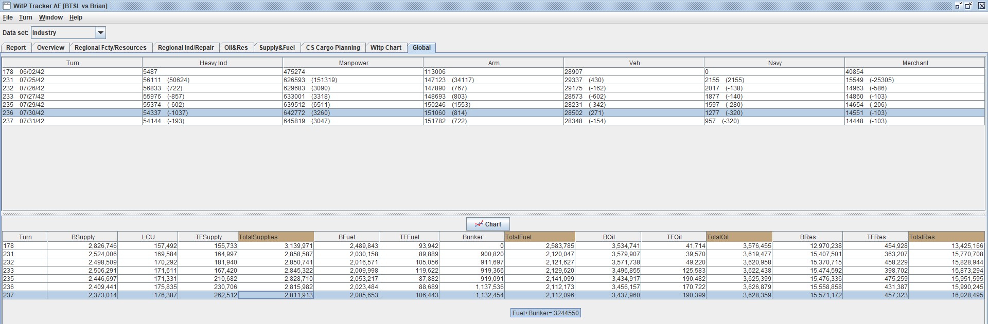Open the CS Cargo Planning tab
The height and width of the screenshot is (324, 988).
click(333, 48)
